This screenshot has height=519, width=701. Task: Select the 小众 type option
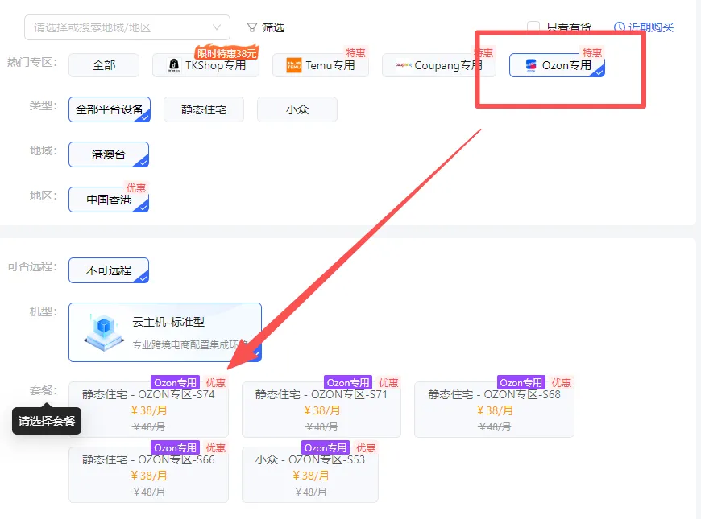pos(297,109)
